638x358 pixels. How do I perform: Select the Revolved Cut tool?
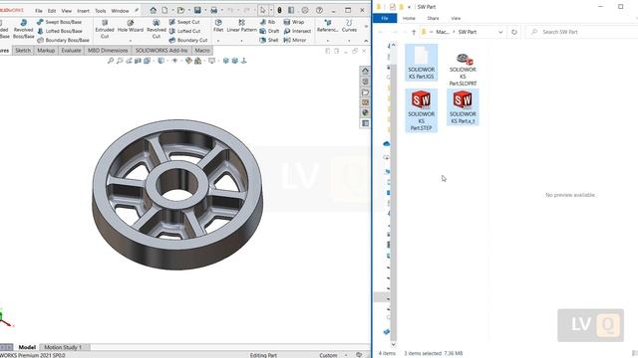[x=157, y=29]
